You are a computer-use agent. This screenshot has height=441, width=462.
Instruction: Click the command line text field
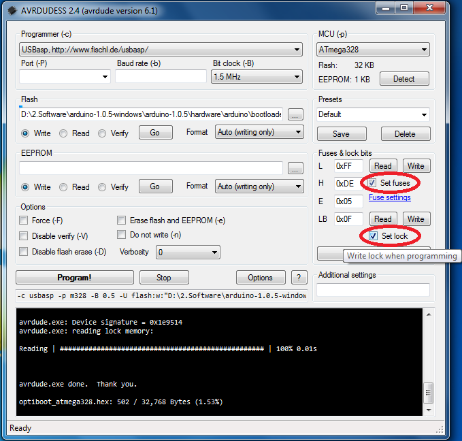pyautogui.click(x=161, y=295)
